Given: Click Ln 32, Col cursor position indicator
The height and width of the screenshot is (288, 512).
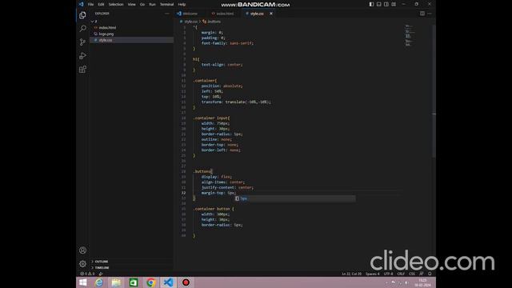Looking at the screenshot, I should [x=351, y=274].
